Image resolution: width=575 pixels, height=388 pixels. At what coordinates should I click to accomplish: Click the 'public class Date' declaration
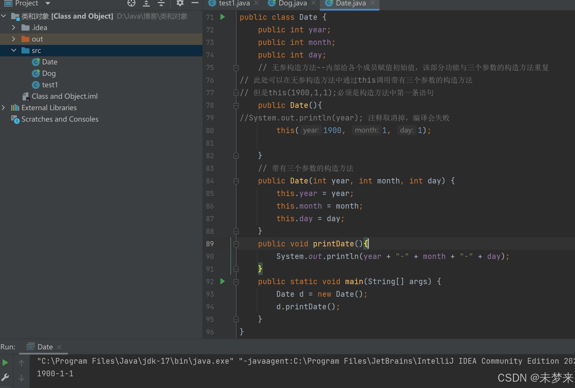tap(278, 17)
